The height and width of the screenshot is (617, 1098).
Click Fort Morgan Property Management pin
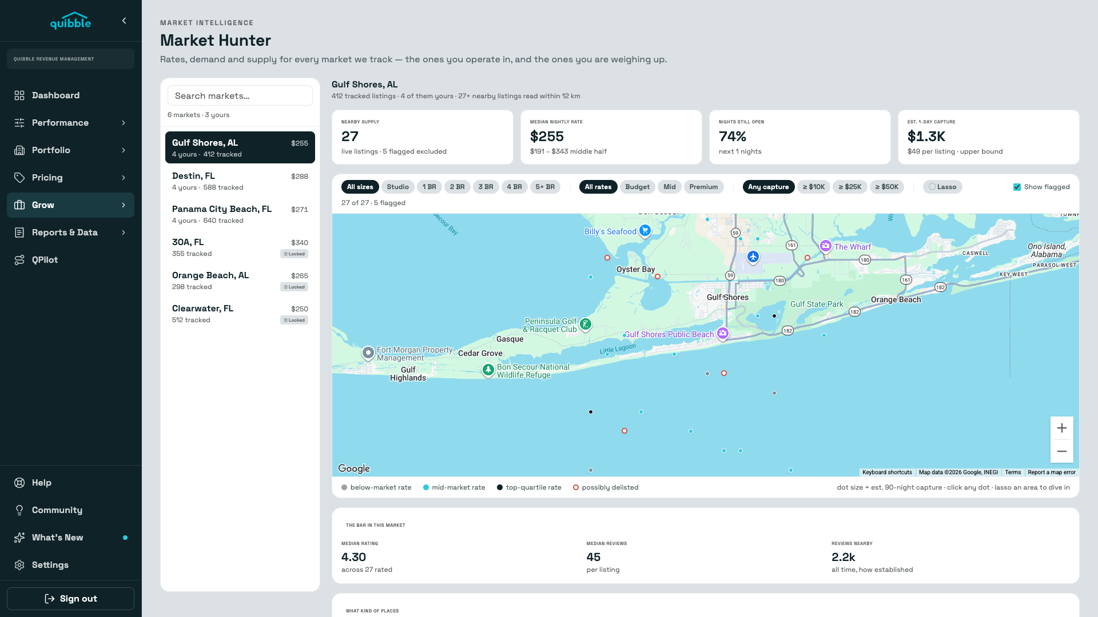click(368, 353)
